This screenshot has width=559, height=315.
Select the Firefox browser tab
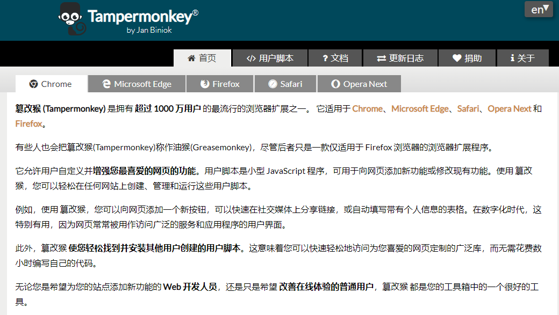click(220, 84)
